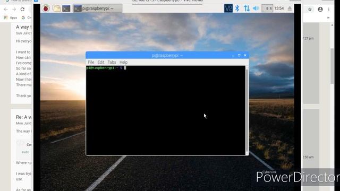Viewport: 340px width, 191px height.
Task: Open the "Re: A w" reply title
Action: (23, 117)
